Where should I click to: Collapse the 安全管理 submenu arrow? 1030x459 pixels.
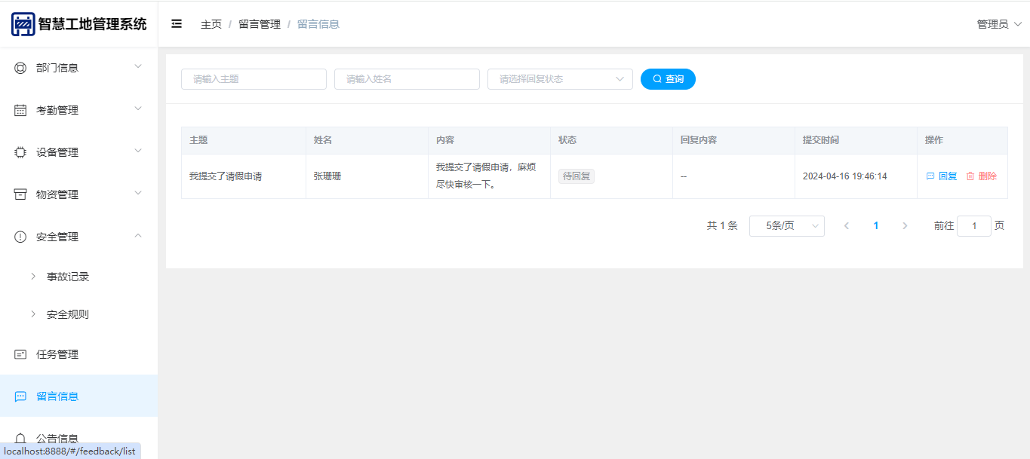138,236
